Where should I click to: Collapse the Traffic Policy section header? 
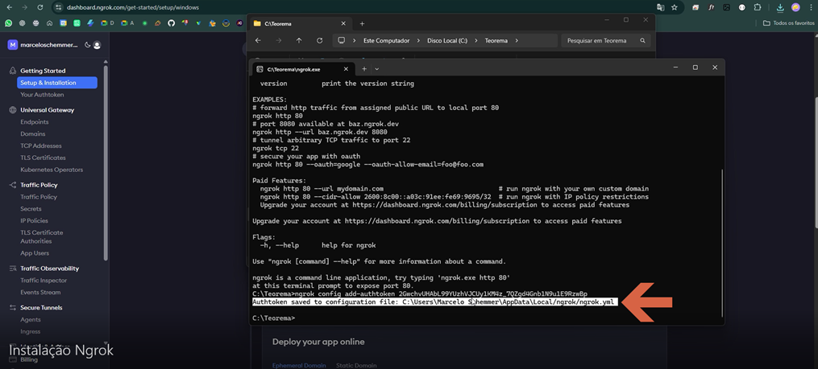pyautogui.click(x=39, y=185)
